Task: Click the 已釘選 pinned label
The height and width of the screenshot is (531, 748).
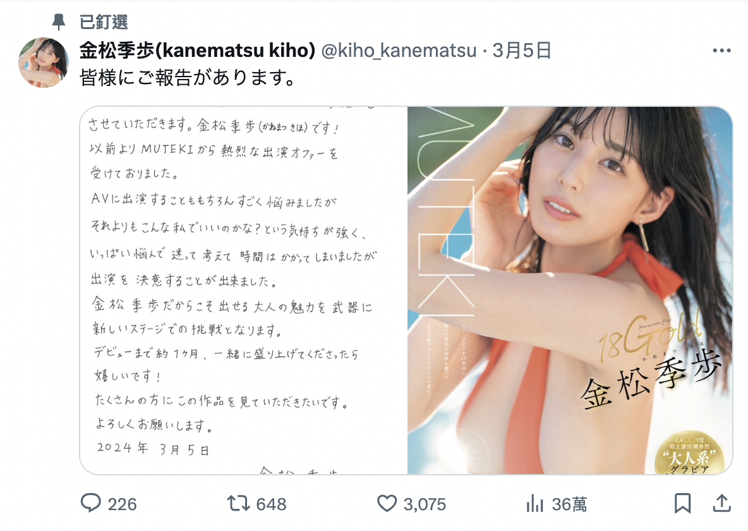Action: [104, 22]
